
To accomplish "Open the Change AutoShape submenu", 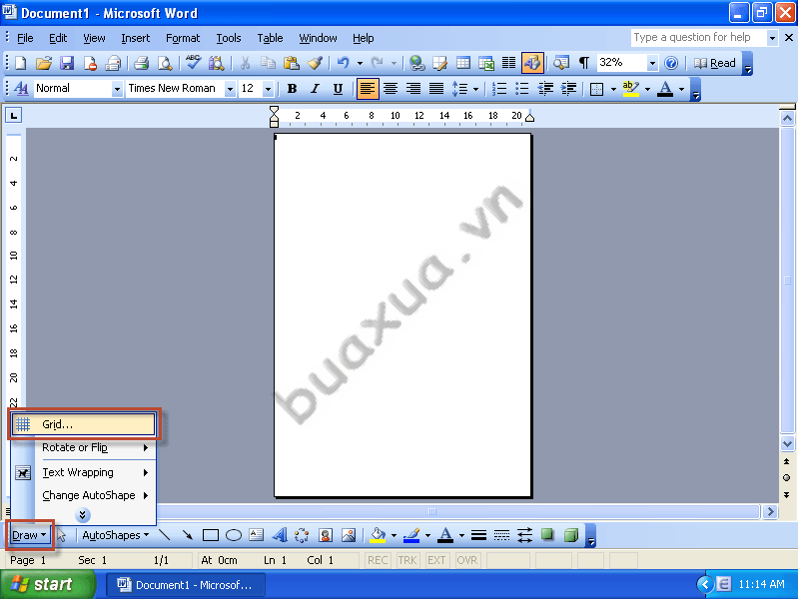I will pyautogui.click(x=84, y=496).
